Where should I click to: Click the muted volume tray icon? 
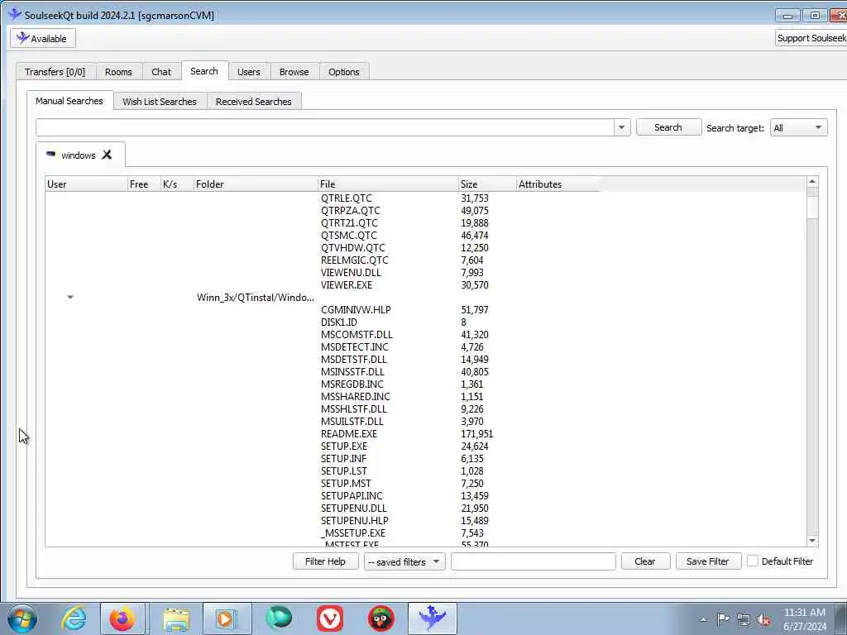click(763, 619)
